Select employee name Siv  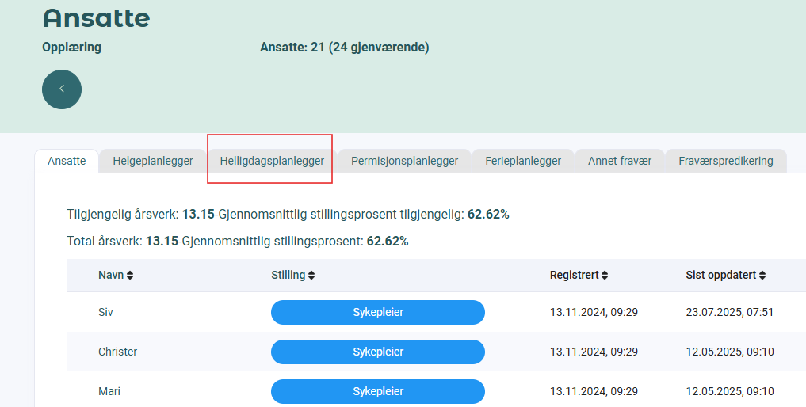tap(105, 312)
